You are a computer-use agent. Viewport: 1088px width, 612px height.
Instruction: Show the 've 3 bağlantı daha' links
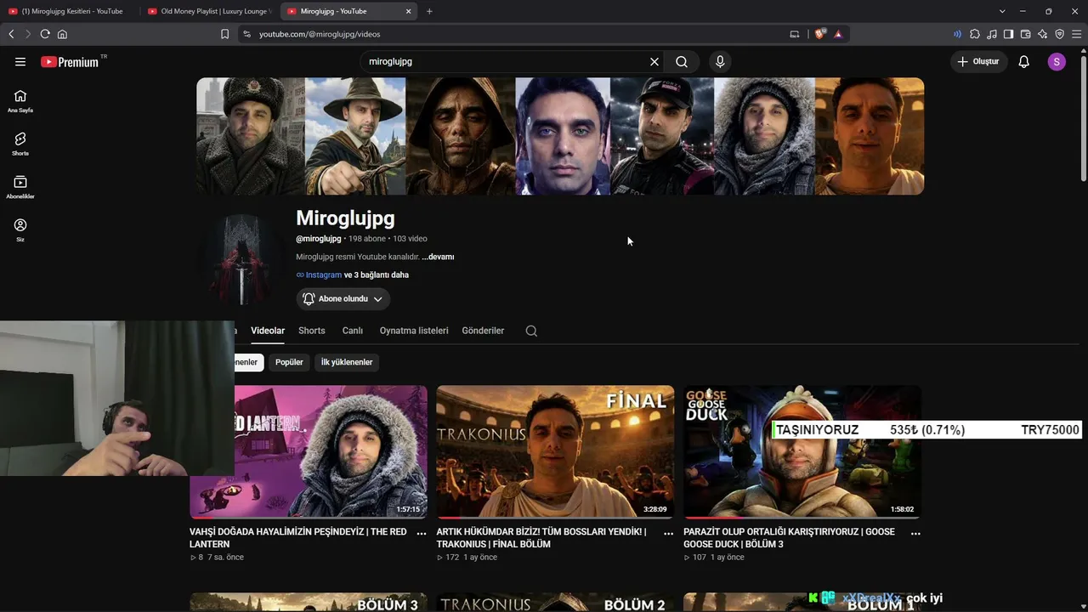click(x=377, y=275)
